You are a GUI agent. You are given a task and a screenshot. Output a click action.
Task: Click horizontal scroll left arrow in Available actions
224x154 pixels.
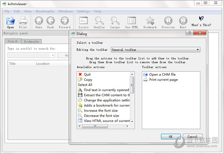pos(80,126)
